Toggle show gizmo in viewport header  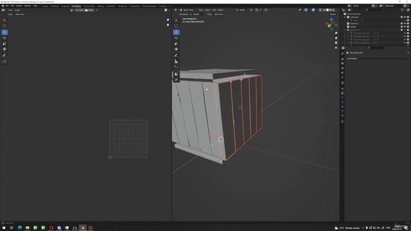[306, 10]
